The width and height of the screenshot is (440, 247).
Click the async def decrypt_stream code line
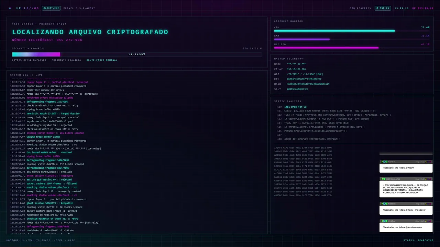point(312,139)
